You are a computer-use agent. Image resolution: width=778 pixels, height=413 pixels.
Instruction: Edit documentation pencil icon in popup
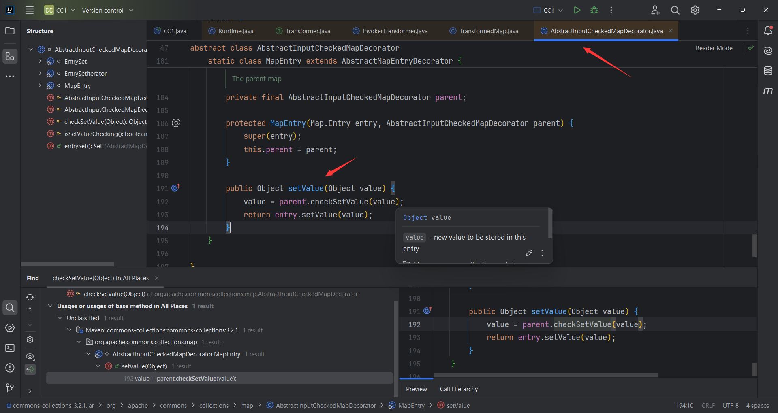tap(529, 253)
